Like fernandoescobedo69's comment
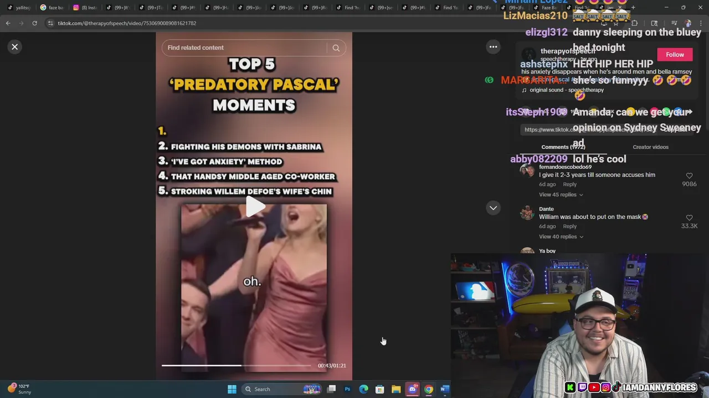Viewport: 709px width, 398px height. point(689,176)
